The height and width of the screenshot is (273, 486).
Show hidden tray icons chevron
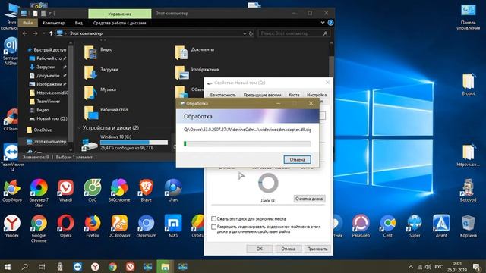[x=411, y=267]
